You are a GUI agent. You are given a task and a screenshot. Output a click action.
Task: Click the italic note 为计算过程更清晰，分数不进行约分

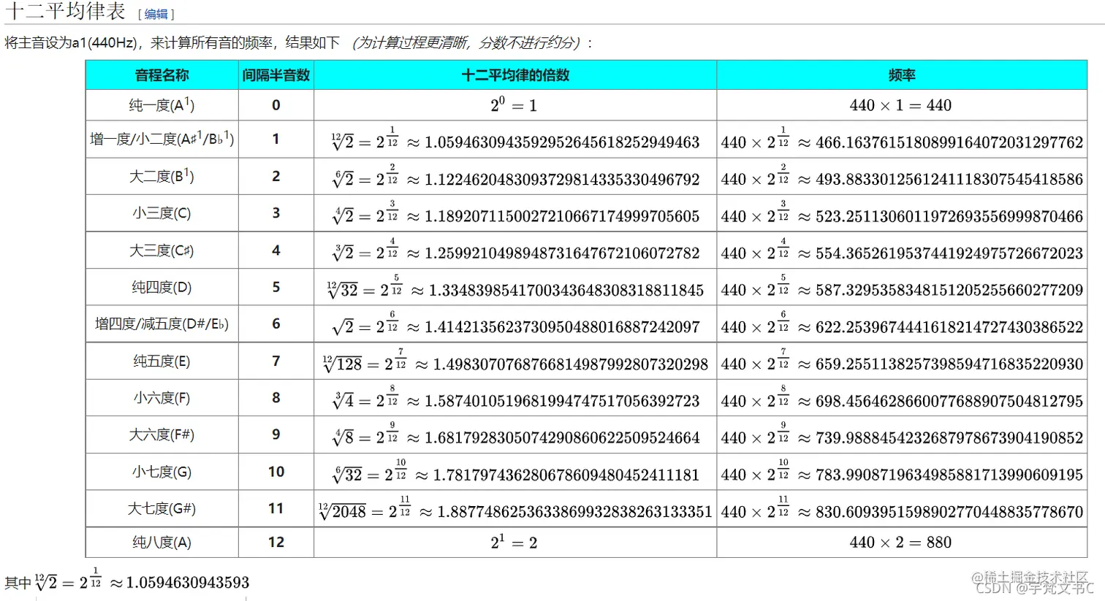(466, 42)
